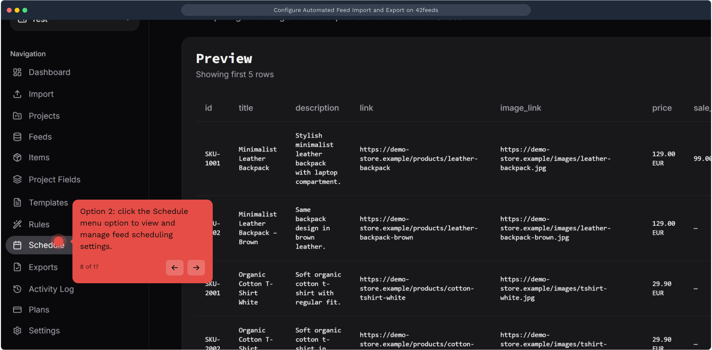
Task: Click the Dashboard grid icon
Action: pos(17,72)
